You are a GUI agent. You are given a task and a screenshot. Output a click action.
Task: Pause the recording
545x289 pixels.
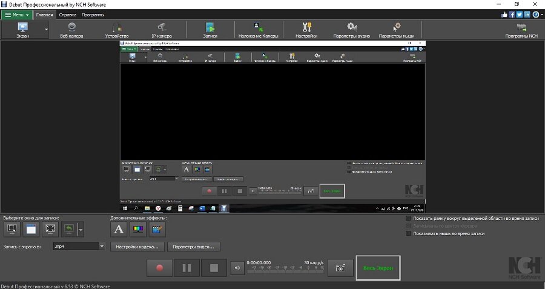click(187, 268)
